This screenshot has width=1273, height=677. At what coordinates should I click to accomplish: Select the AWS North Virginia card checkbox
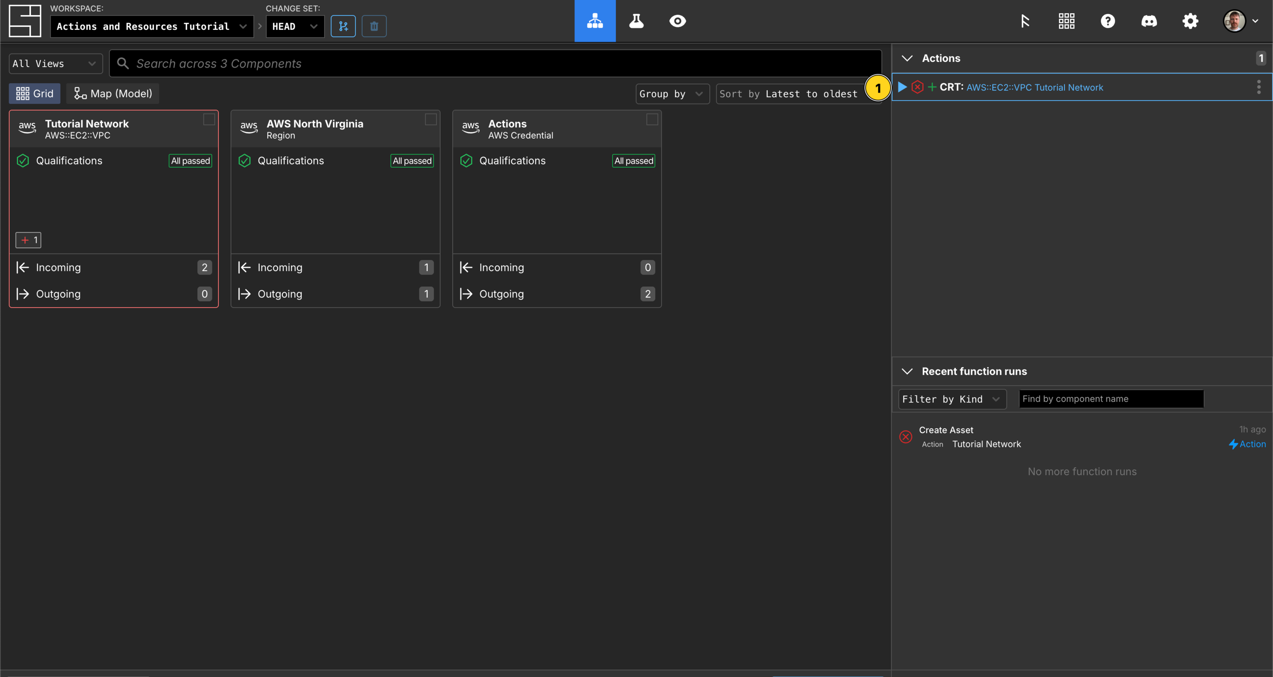pyautogui.click(x=431, y=120)
